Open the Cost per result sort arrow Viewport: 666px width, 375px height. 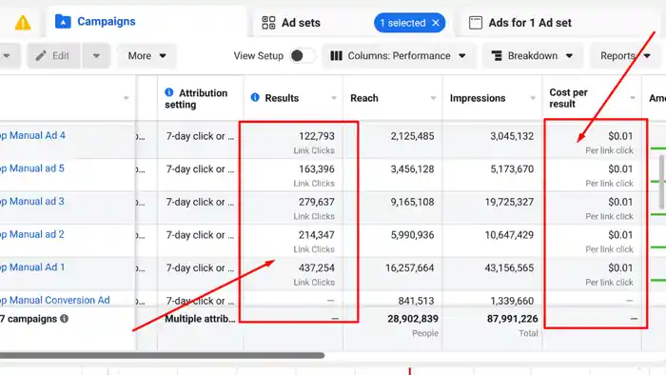(x=633, y=98)
